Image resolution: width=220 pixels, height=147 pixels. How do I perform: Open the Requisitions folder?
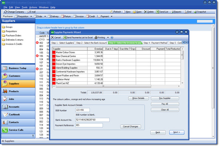point(10,31)
